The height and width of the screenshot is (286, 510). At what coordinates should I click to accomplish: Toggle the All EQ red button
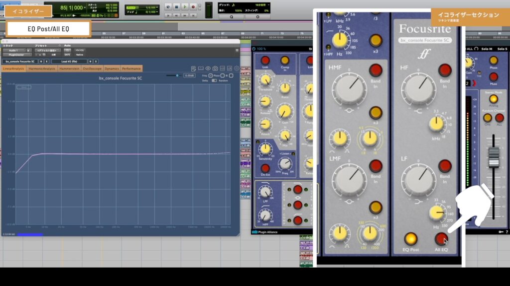[441, 239]
